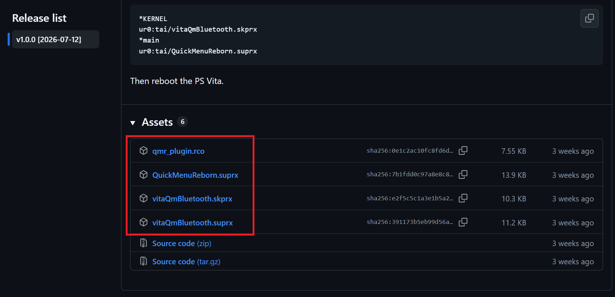
Task: Click the 13.9 KB file size
Action: tap(514, 175)
